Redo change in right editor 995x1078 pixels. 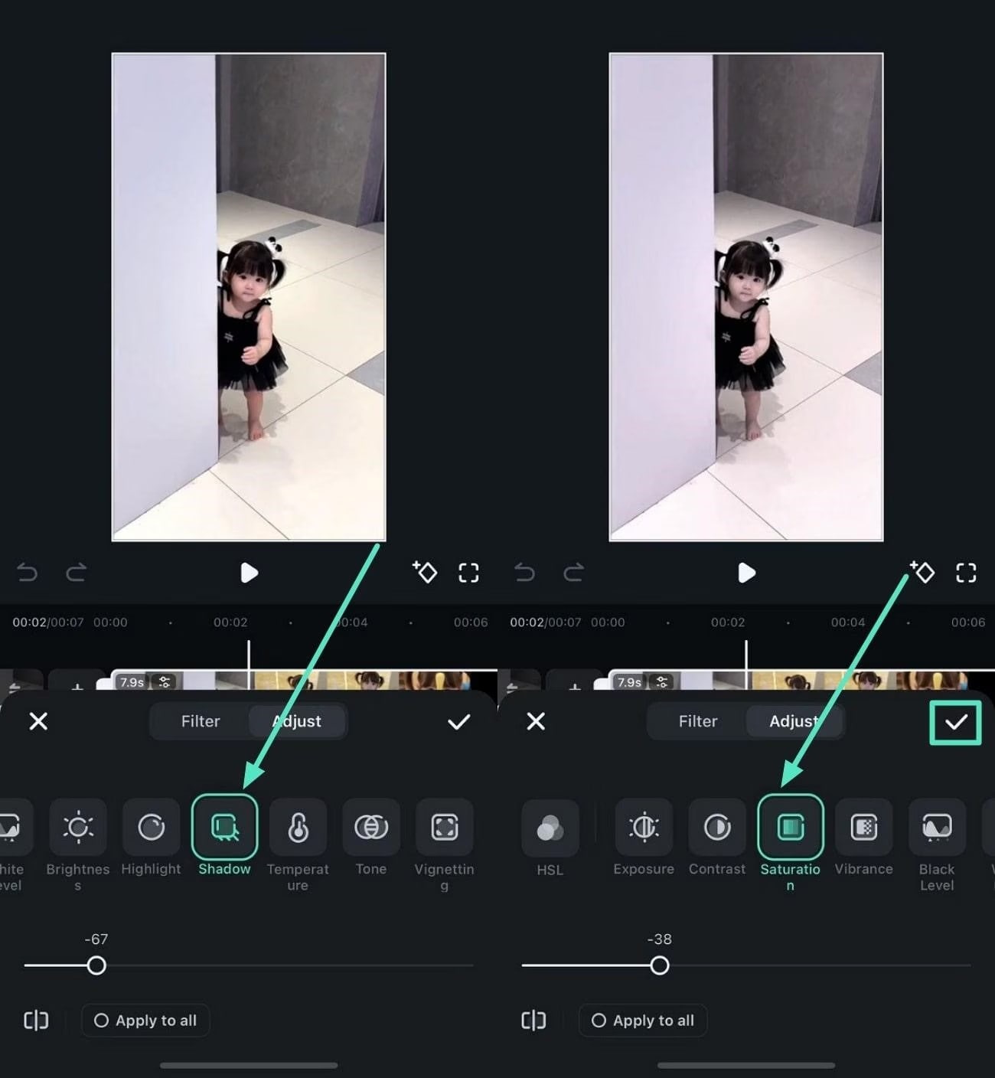574,573
